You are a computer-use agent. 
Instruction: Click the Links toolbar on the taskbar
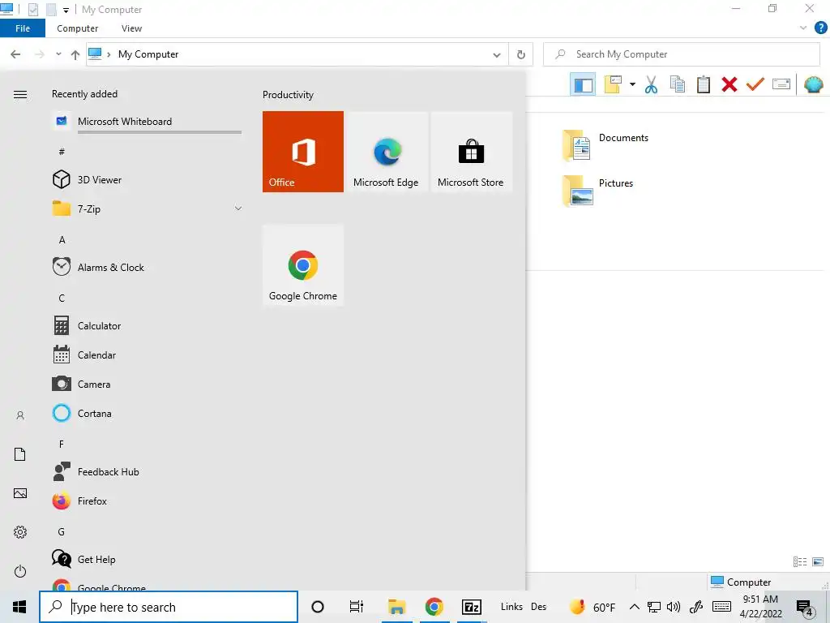[x=512, y=607]
